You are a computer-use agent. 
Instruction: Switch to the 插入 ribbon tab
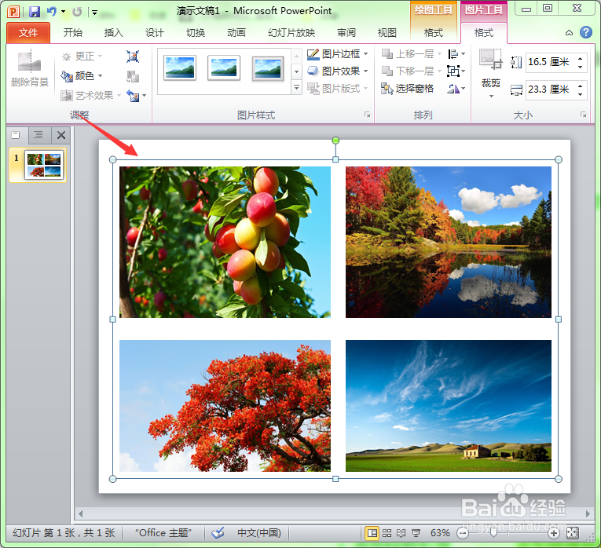(113, 33)
